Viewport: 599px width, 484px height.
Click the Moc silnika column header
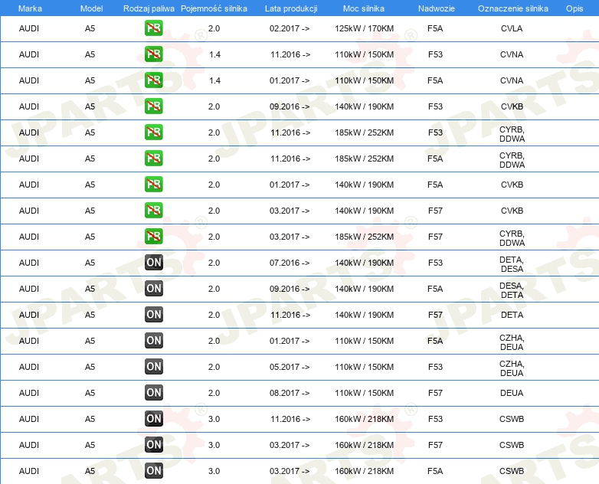tap(364, 8)
